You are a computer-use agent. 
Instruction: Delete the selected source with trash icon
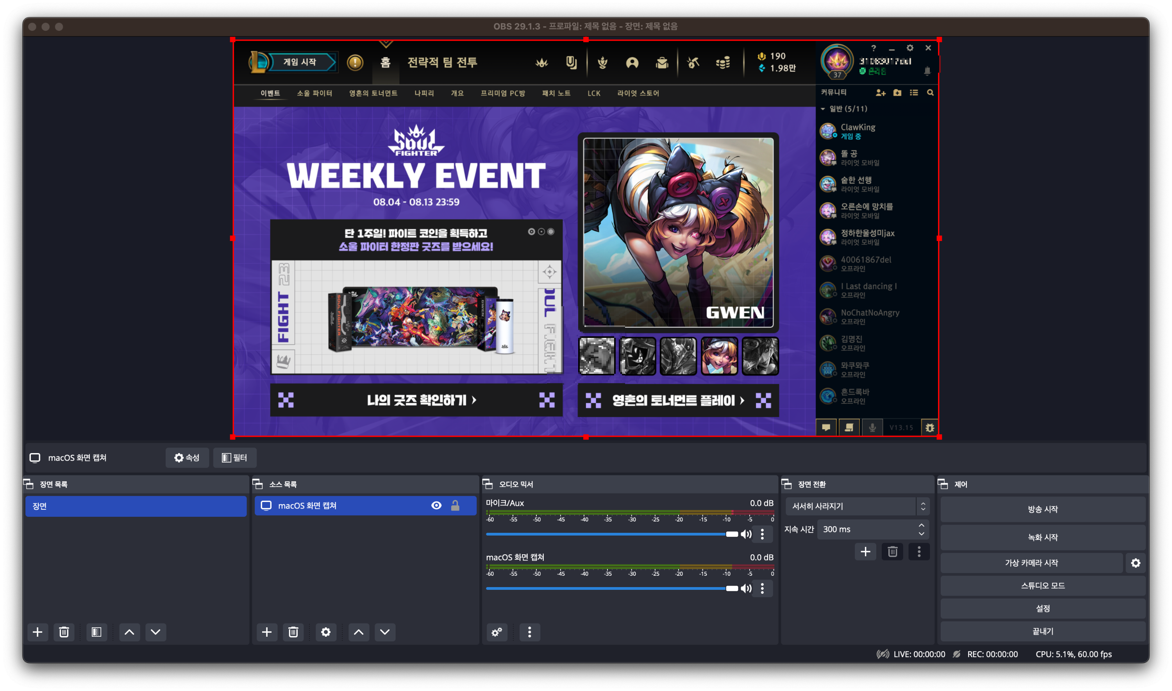293,632
